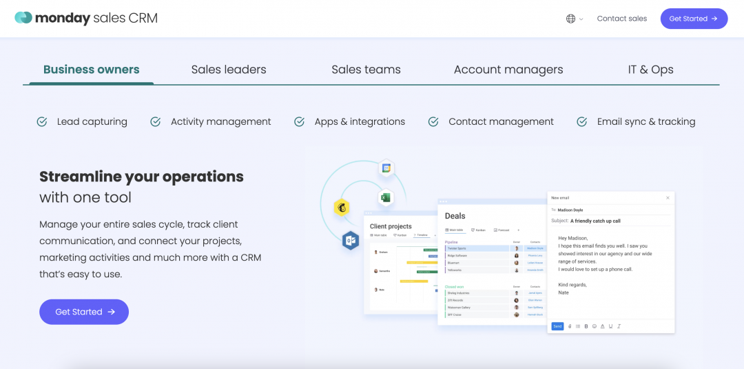Click the Email sync & tracking check icon
The image size is (744, 369).
coord(581,121)
